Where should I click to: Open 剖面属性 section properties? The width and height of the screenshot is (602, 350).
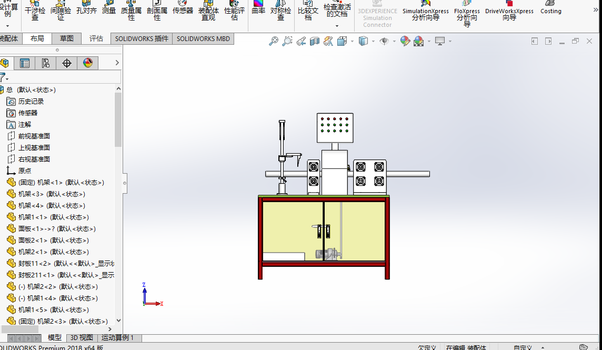coord(157,10)
